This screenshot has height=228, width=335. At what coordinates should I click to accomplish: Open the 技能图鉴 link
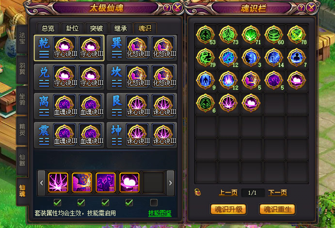click(x=160, y=213)
